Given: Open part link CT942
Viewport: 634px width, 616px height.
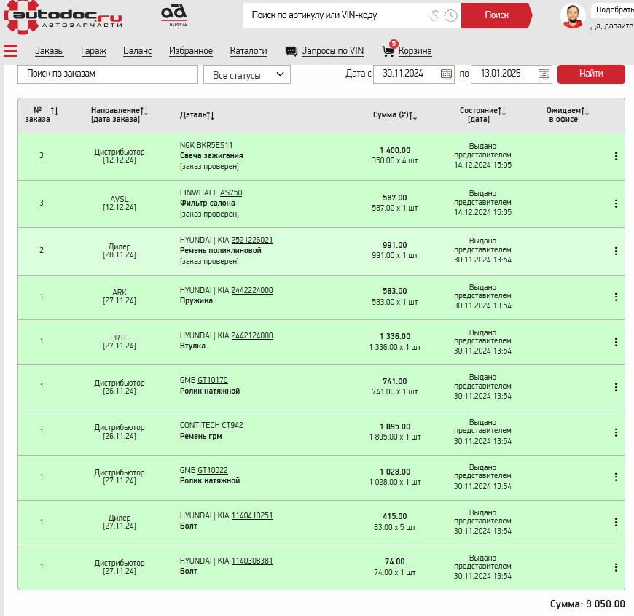Looking at the screenshot, I should click(232, 426).
